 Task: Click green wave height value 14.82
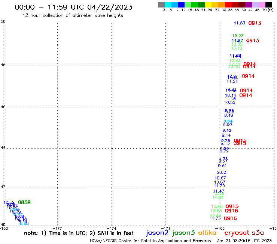pos(218,198)
